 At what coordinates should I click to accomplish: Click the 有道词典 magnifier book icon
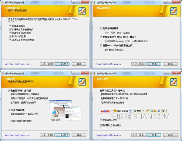point(56,114)
